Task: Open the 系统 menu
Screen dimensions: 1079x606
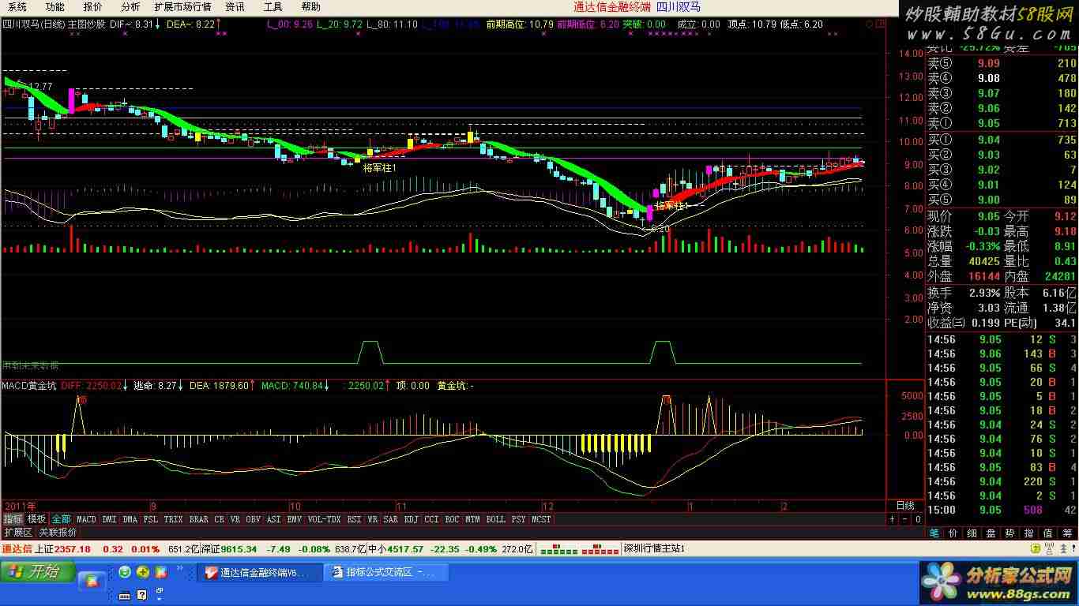Action: (17, 6)
